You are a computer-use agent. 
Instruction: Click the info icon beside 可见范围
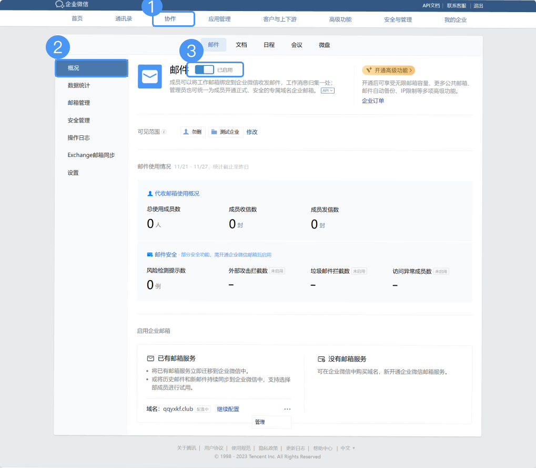pyautogui.click(x=164, y=132)
